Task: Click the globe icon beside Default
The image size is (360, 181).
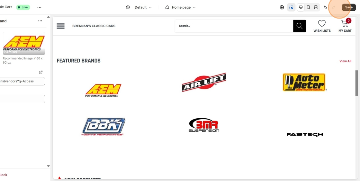Action: point(128,7)
